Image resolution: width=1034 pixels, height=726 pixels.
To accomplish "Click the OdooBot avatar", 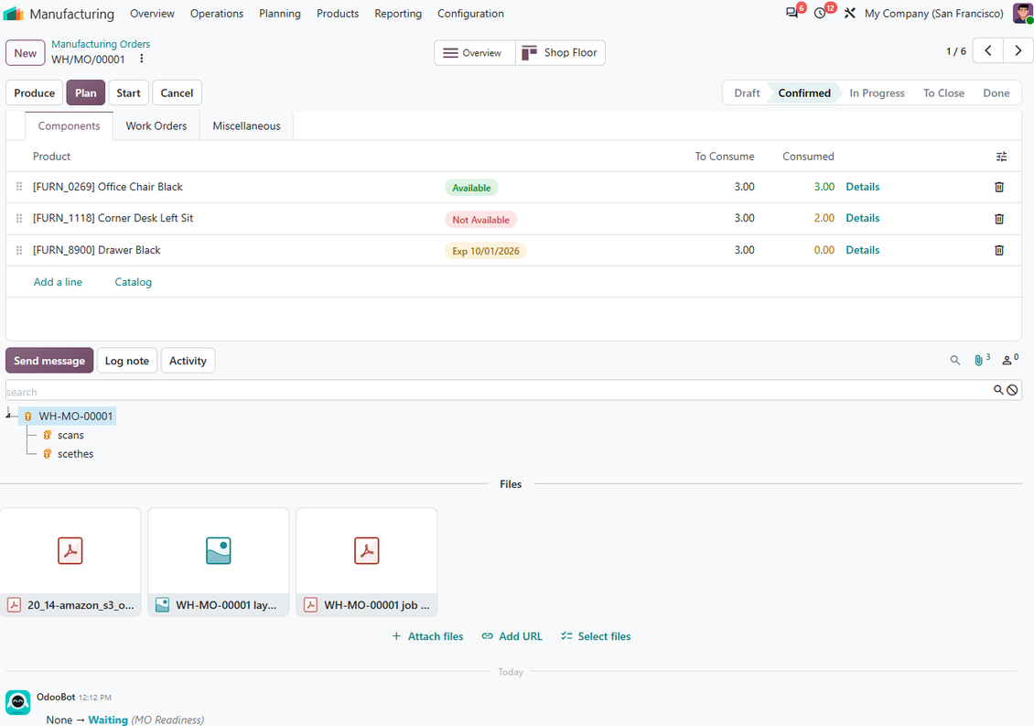I will 17,702.
